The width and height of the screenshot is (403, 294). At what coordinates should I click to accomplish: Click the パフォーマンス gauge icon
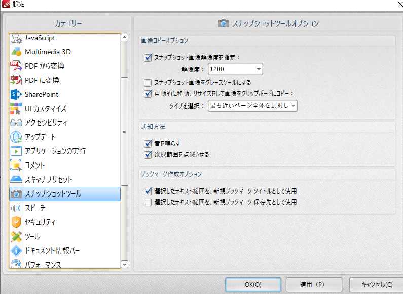click(16, 264)
